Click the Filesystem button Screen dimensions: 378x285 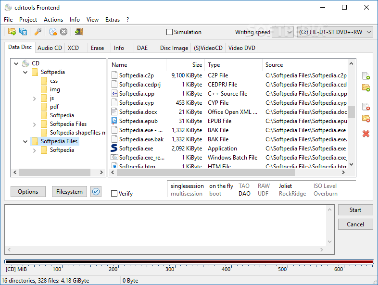tap(69, 192)
